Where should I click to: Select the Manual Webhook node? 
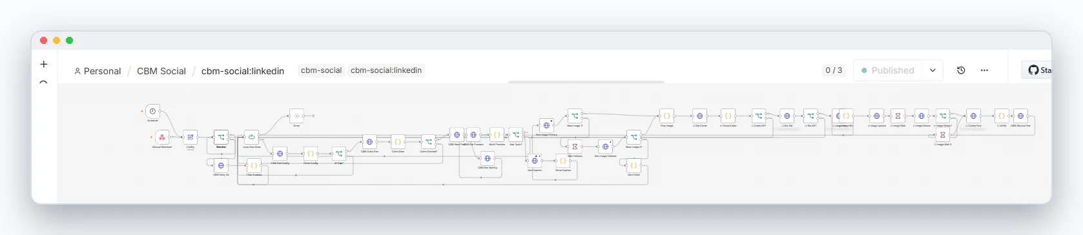[162, 137]
